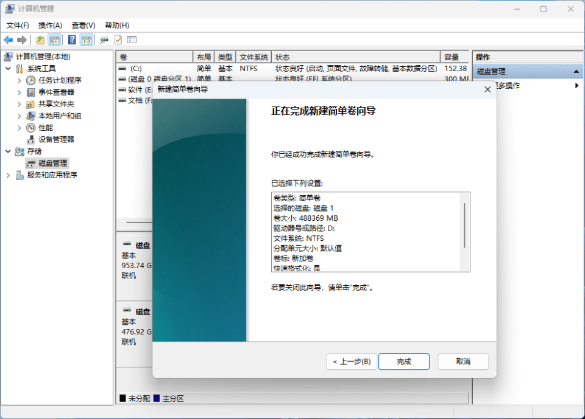The image size is (585, 419).
Task: Click the disk connect toolbar icon
Action: (104, 40)
